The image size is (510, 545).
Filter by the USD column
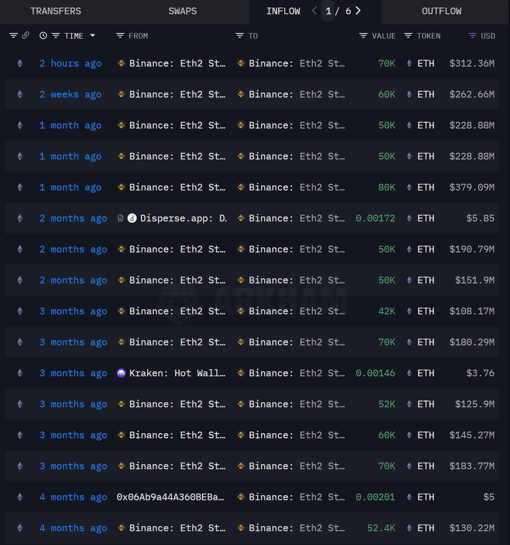point(472,35)
